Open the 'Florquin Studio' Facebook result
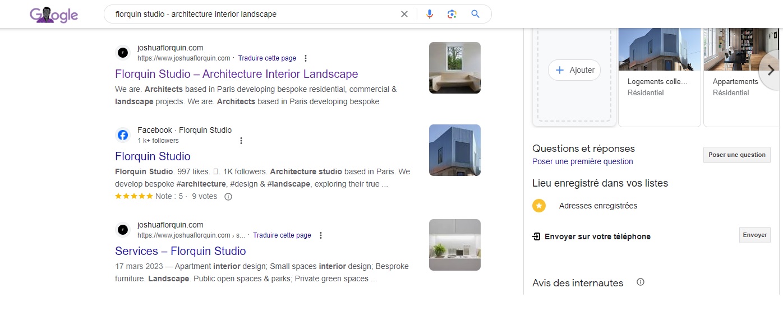Screen dimensions: 783x311 [153, 156]
